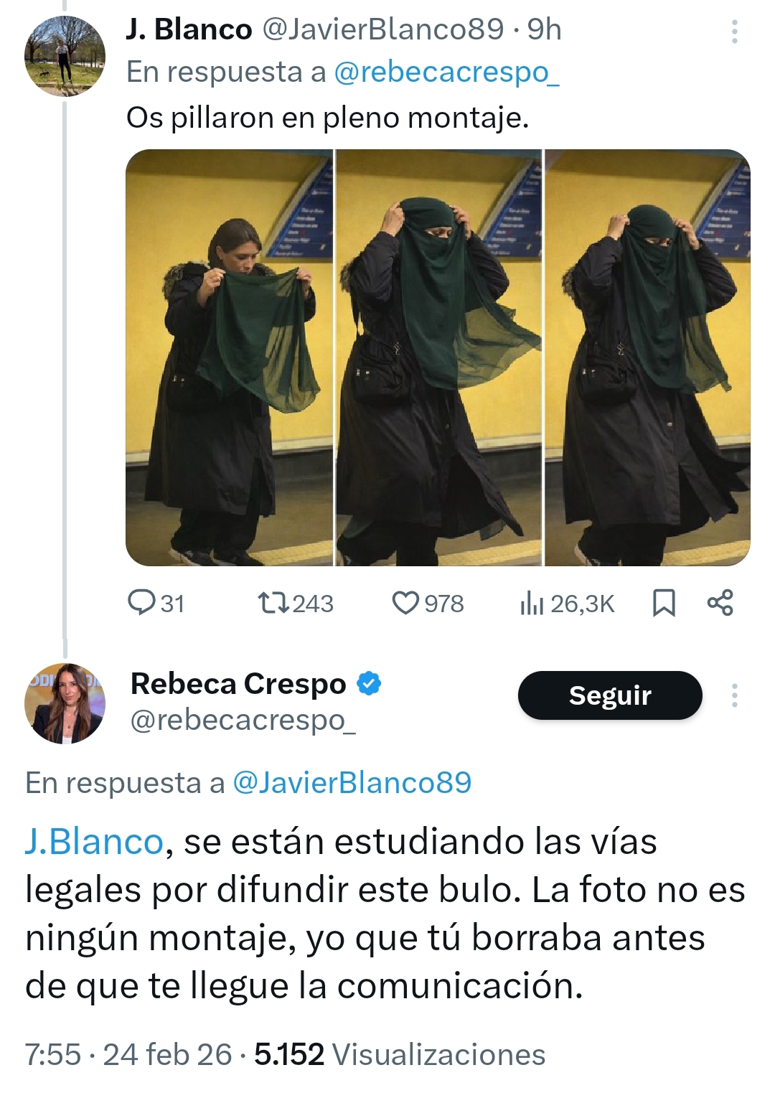This screenshot has height=1093, width=775.
Task: Open replies on J. Blanco's tweet
Action: [x=155, y=604]
